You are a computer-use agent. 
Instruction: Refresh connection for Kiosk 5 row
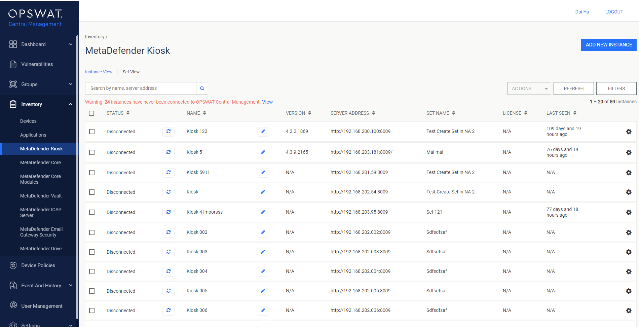pyautogui.click(x=168, y=152)
